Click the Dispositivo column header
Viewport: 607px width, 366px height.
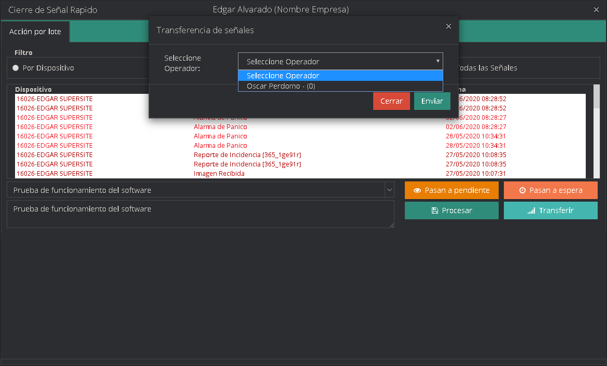click(33, 89)
